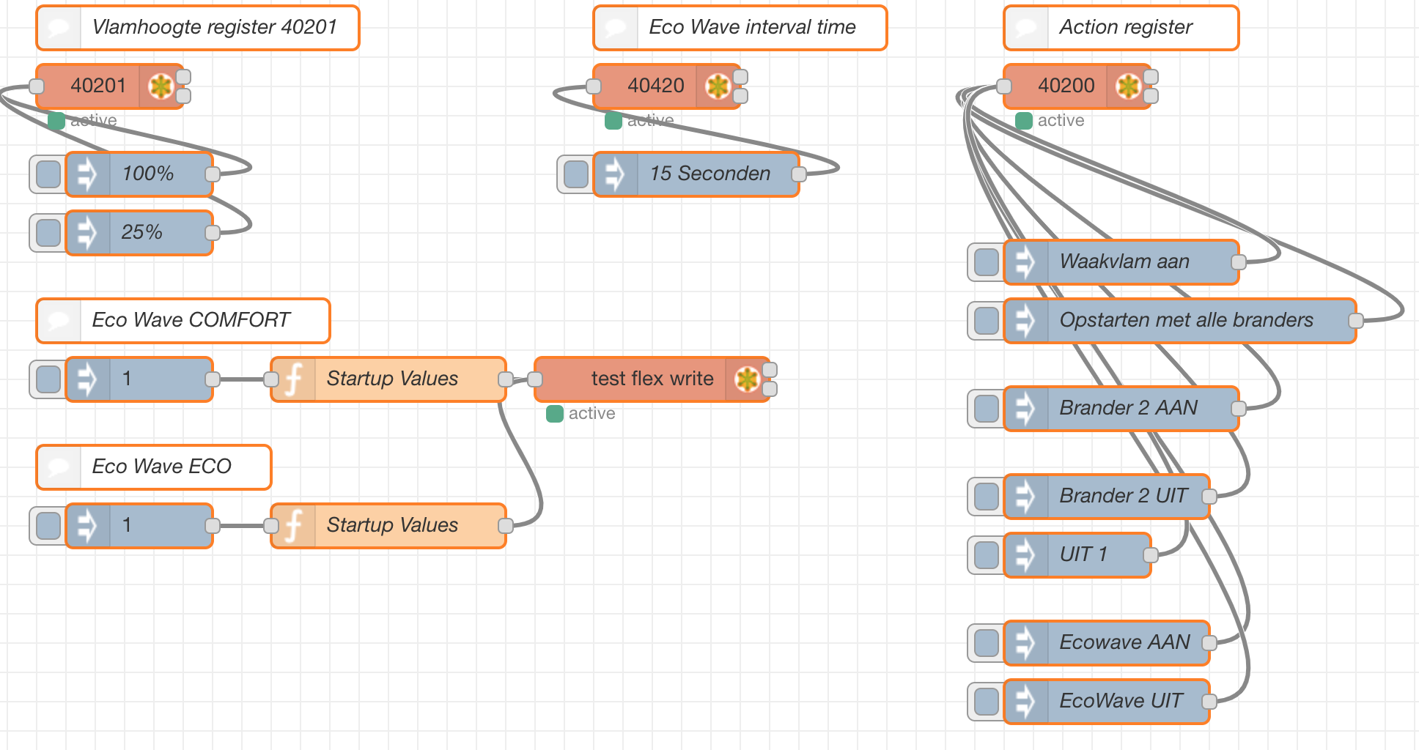This screenshot has width=1419, height=750.
Task: Select the Action register comment node
Action: coord(1125,28)
